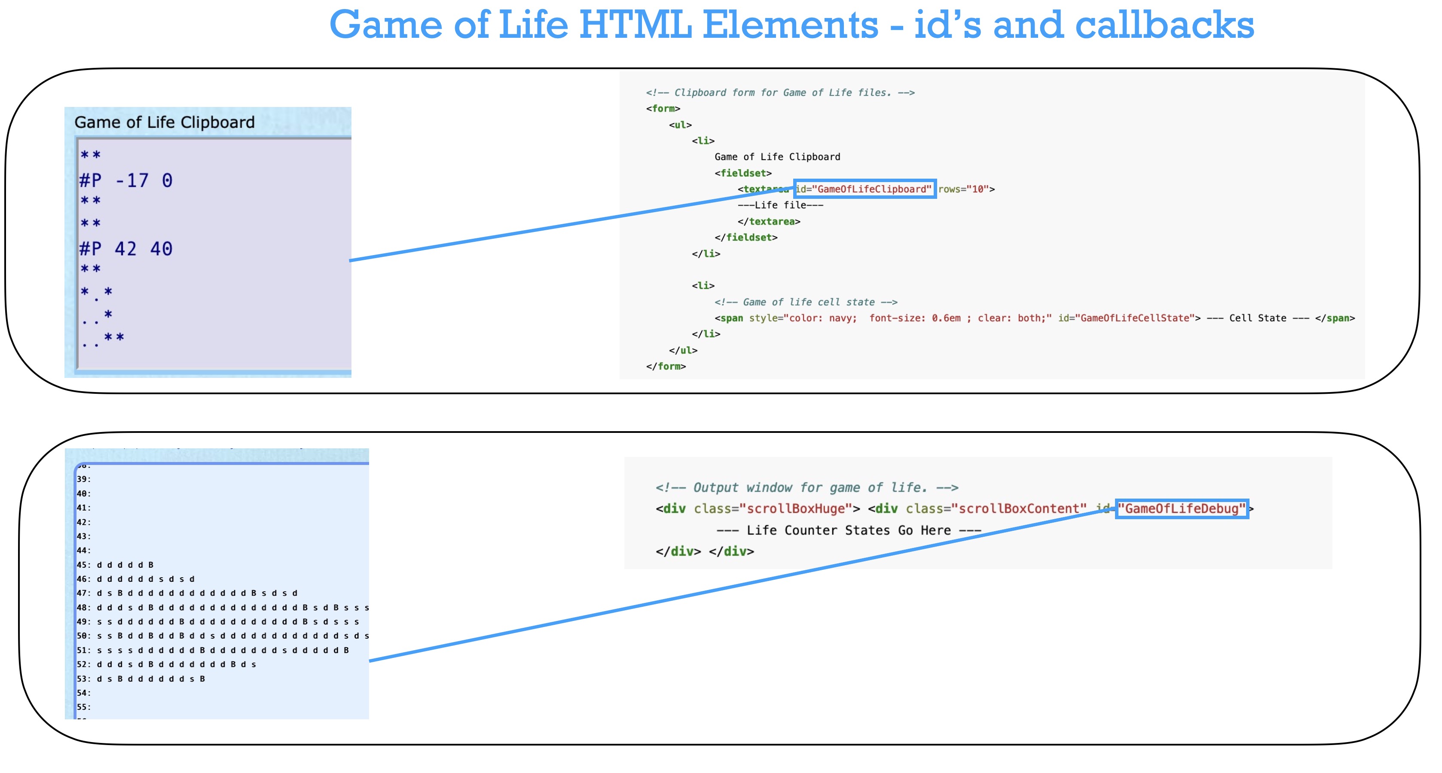Select the "#P 42 40" line in clipboard
Image resolution: width=1442 pixels, height=773 pixels.
[x=126, y=249]
